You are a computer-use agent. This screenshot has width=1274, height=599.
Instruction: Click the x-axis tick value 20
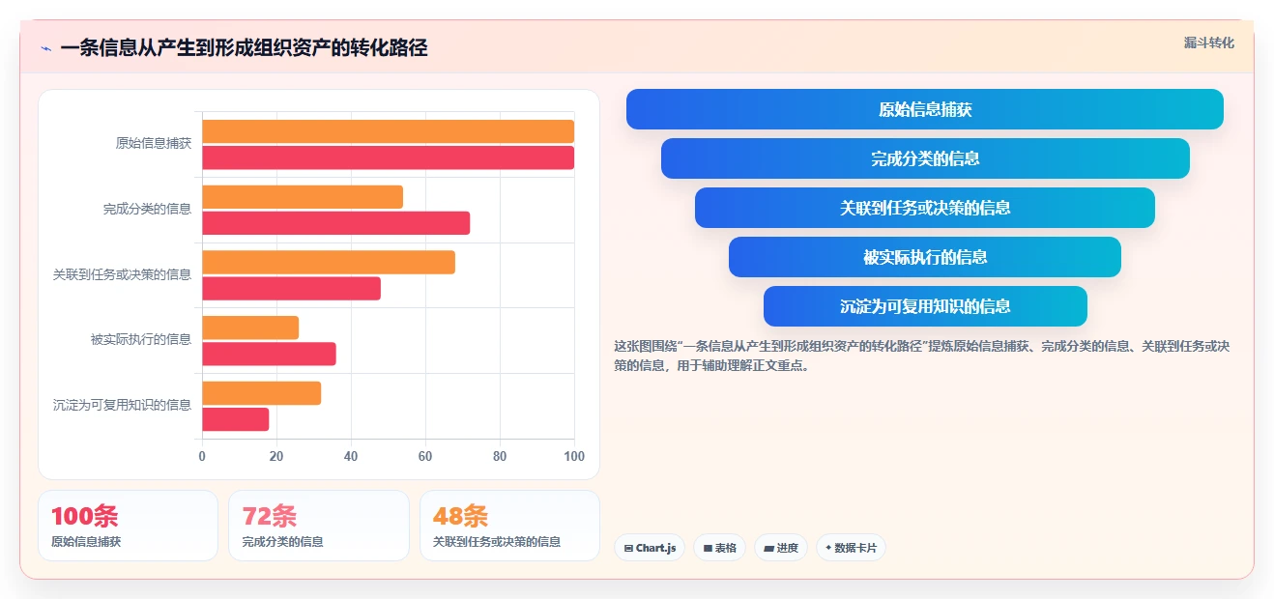[276, 456]
